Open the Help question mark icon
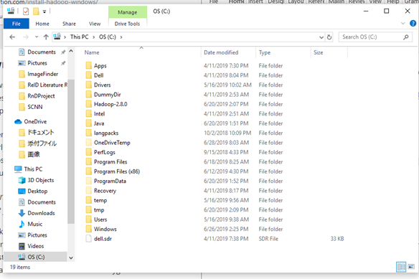This screenshot has height=279, width=419. (x=413, y=23)
